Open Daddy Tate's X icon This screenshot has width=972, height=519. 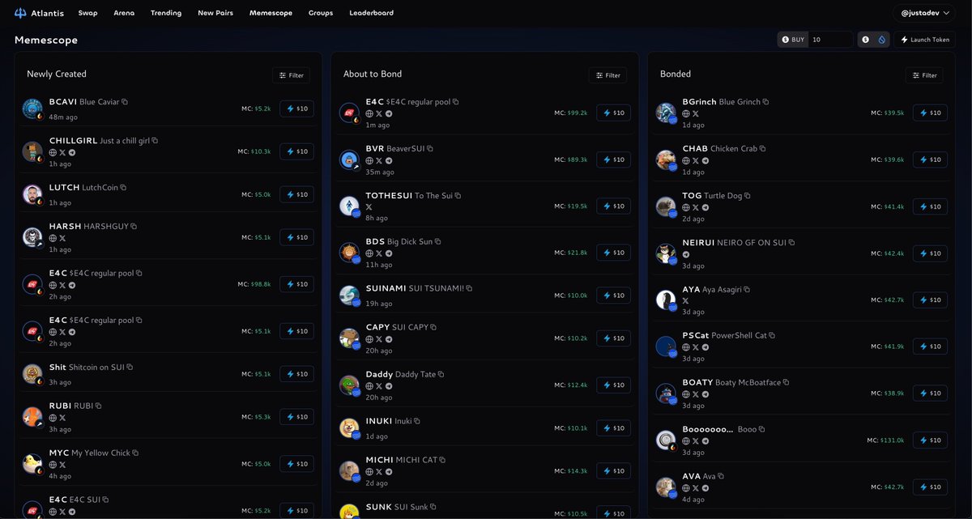click(379, 386)
